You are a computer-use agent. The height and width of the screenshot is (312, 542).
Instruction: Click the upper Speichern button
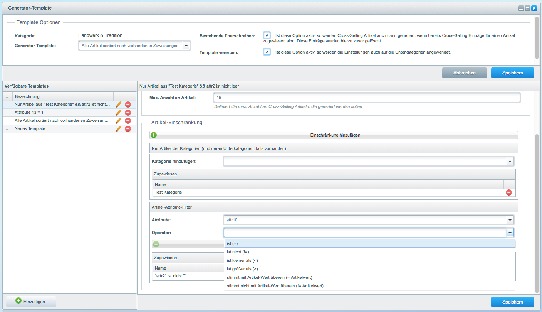[x=512, y=73]
